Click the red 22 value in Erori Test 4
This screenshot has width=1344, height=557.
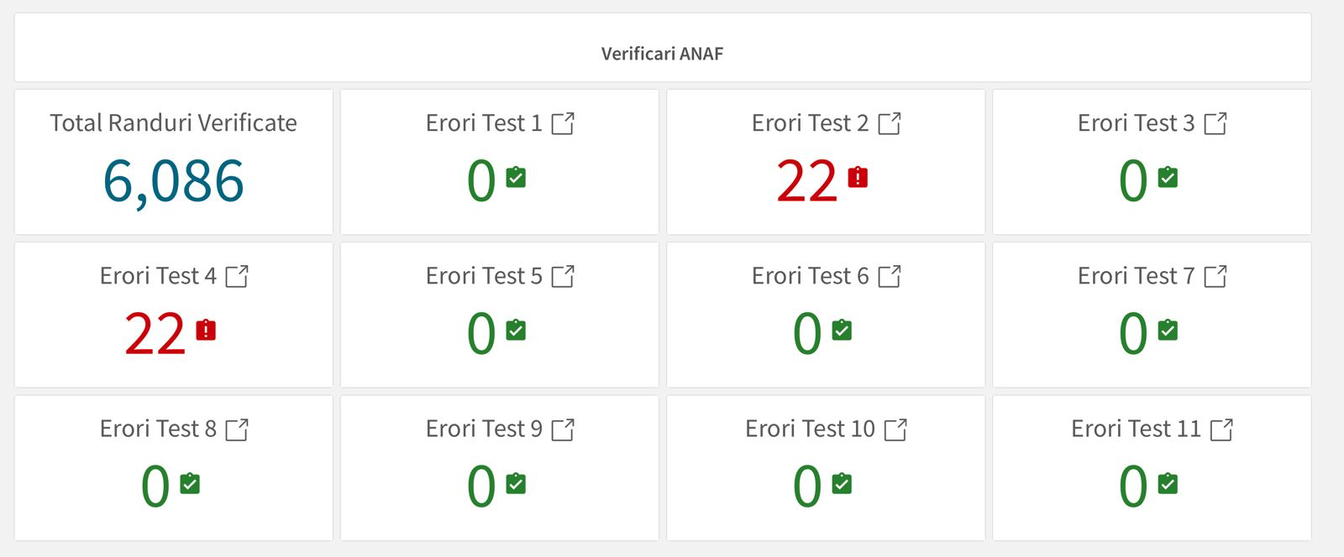tap(155, 334)
